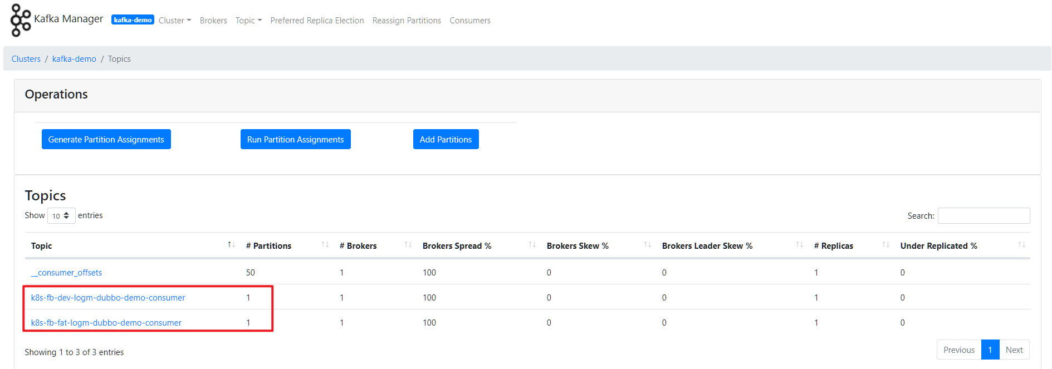Sort by Brokers Leader Skew % arrows
The width and height of the screenshot is (1052, 369).
coord(800,245)
